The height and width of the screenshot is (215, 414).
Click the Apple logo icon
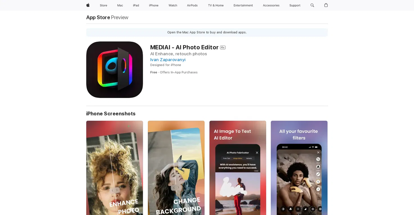point(88,5)
